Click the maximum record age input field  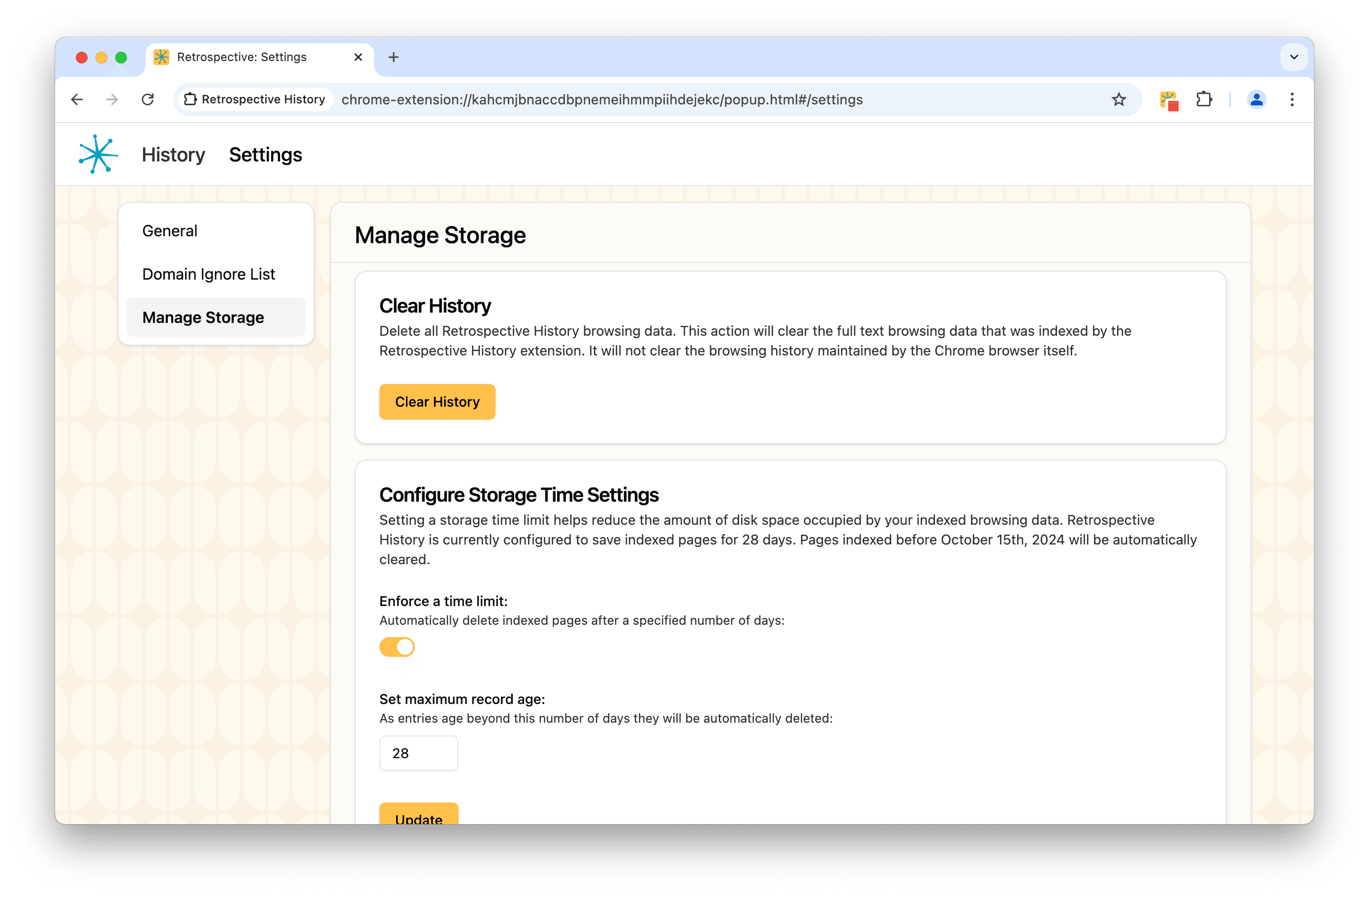point(417,753)
